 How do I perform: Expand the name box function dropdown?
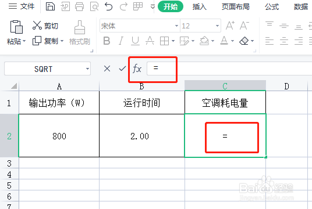[87, 69]
